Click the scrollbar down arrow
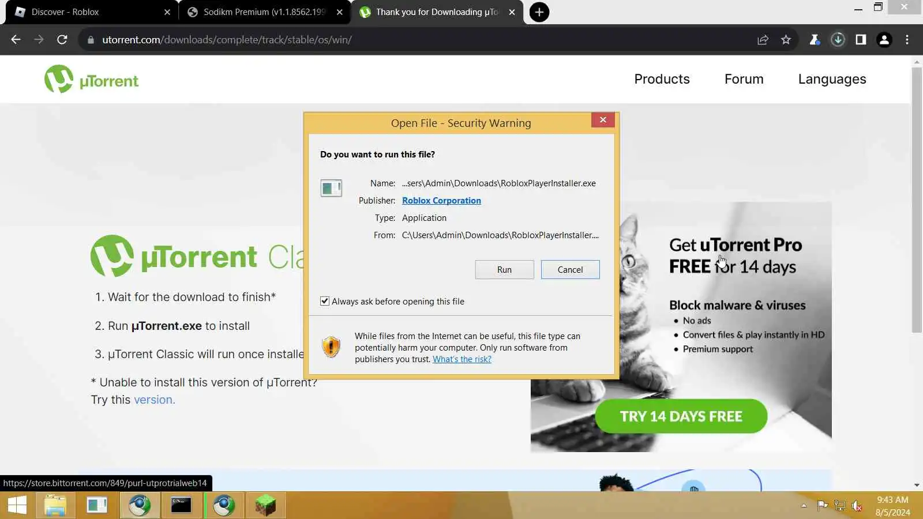This screenshot has width=923, height=519. click(917, 485)
